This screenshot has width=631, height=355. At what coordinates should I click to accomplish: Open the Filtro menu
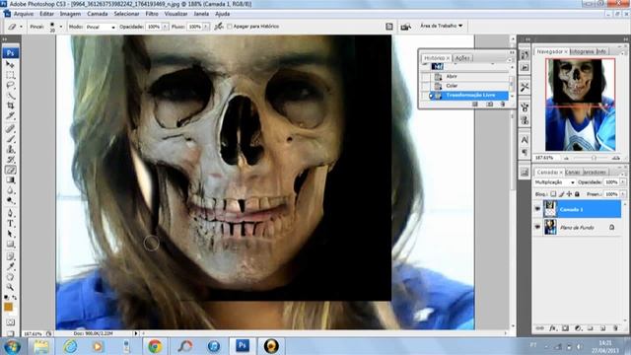(x=152, y=14)
